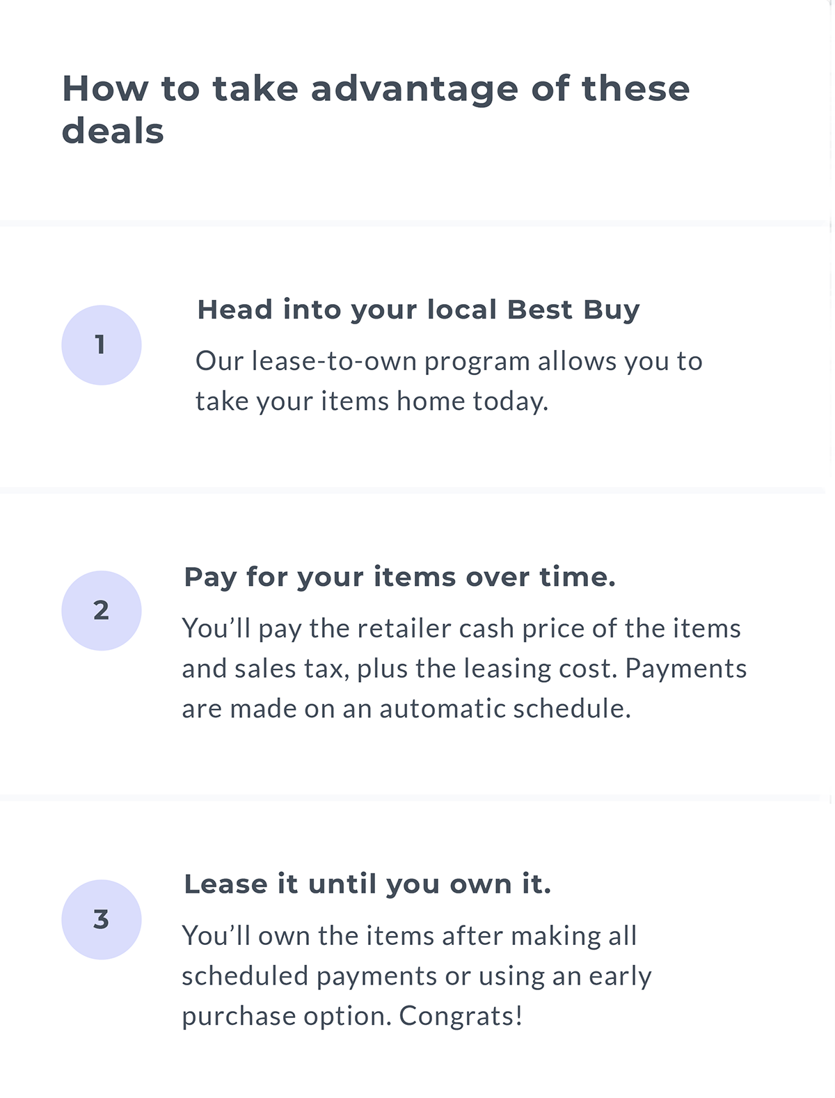Click the number 2 step circle
The width and height of the screenshot is (835, 1098).
click(x=102, y=611)
